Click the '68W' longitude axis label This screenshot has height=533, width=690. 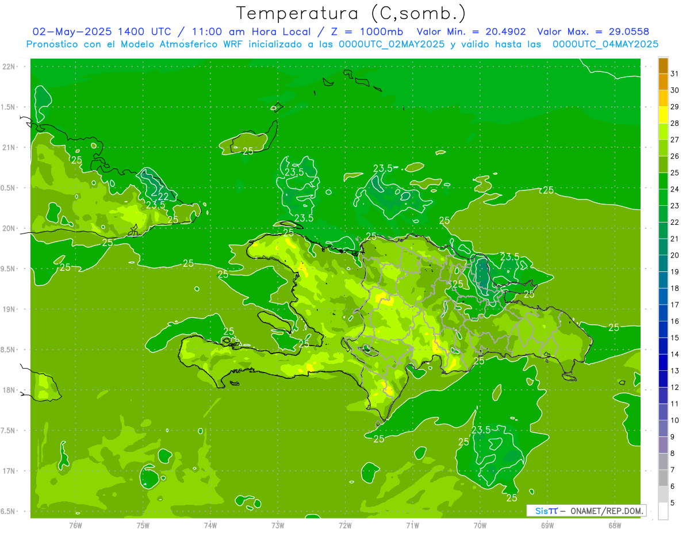point(615,526)
